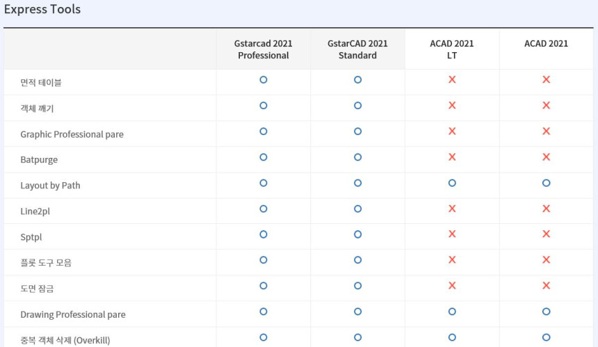The width and height of the screenshot is (598, 347).
Task: Click the ACAD 2021 LT column header
Action: tap(452, 49)
